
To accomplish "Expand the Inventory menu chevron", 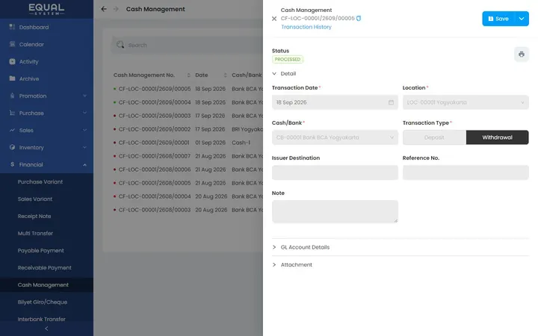I will [x=84, y=147].
